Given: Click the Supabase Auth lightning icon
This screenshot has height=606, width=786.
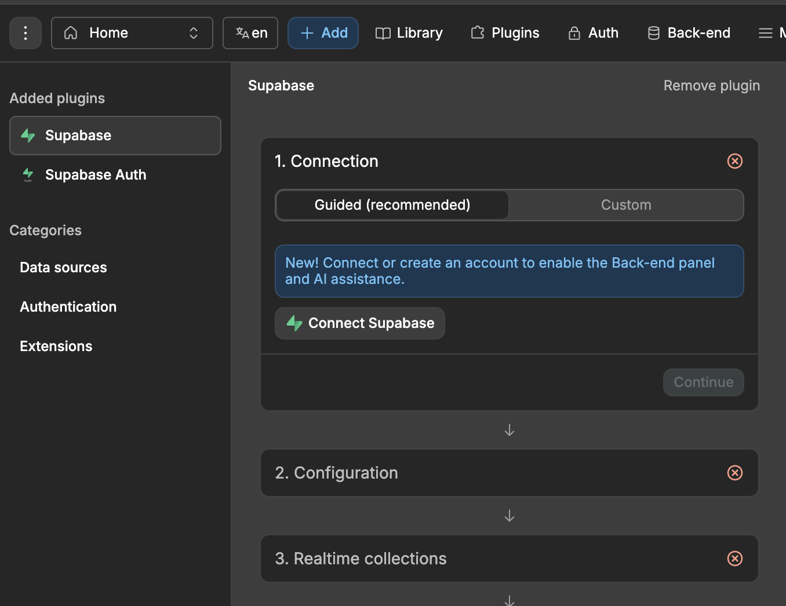Looking at the screenshot, I should click(x=28, y=175).
